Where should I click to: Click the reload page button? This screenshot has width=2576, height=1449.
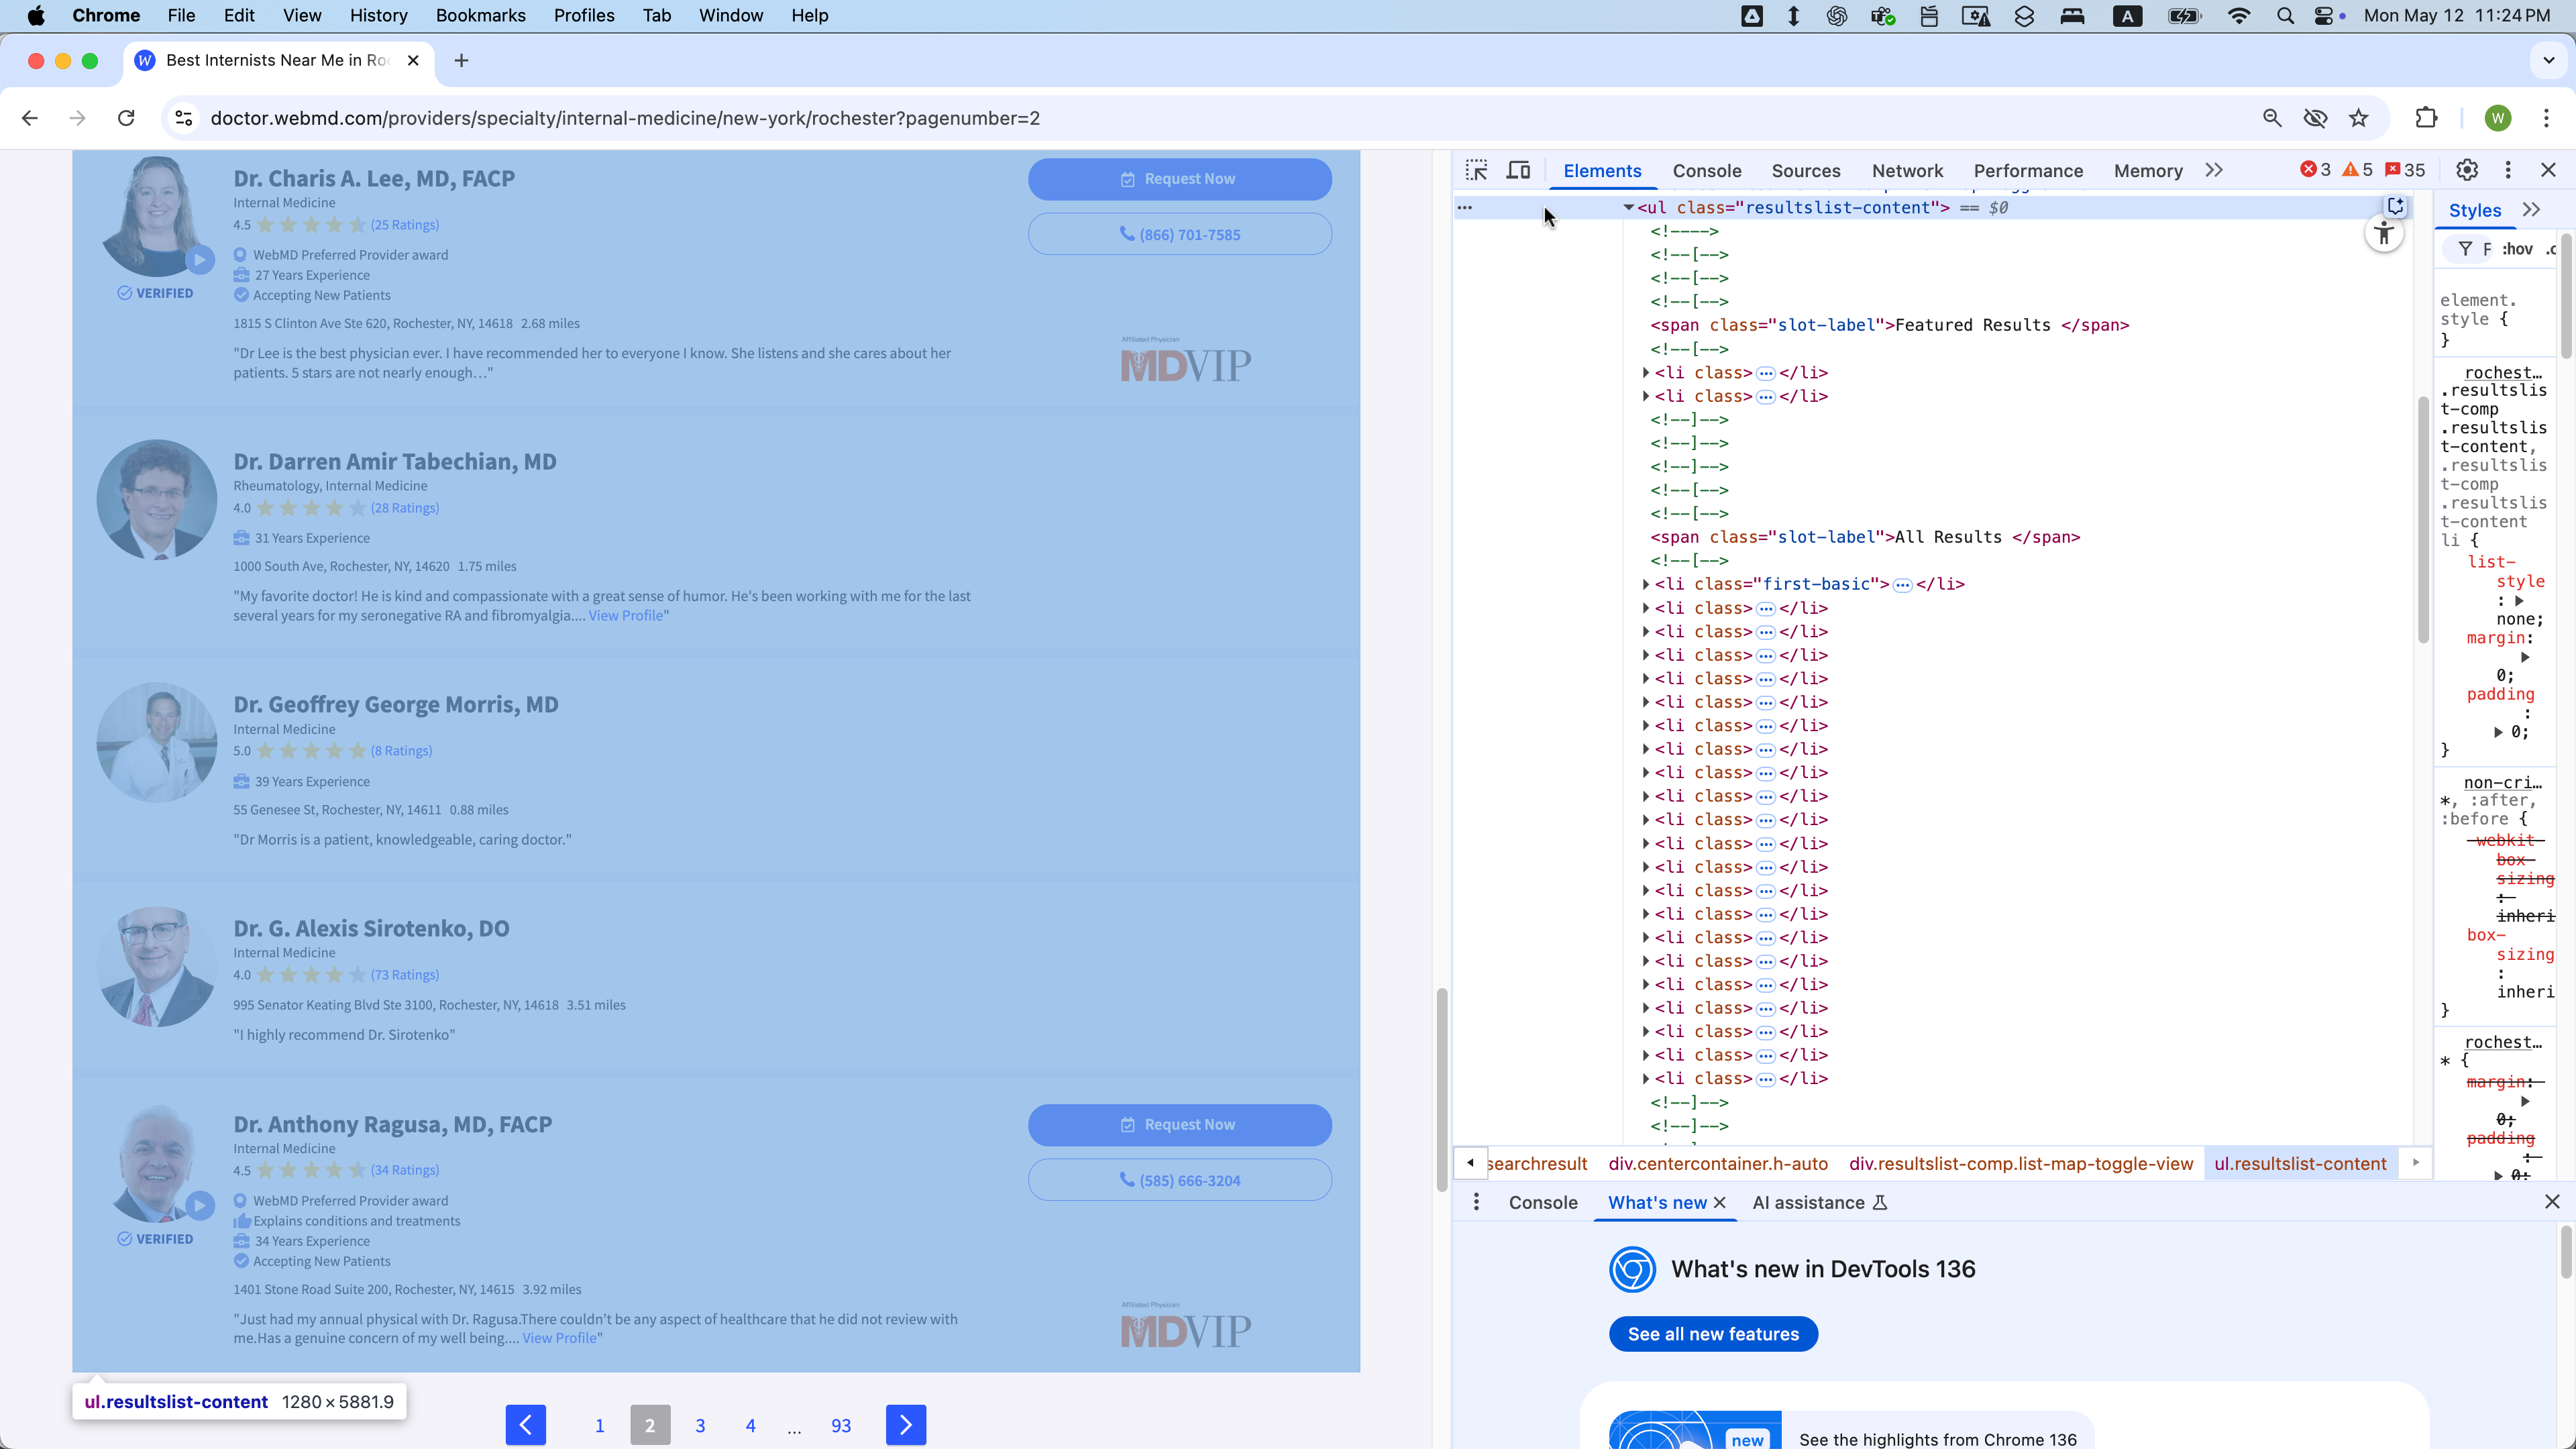126,118
